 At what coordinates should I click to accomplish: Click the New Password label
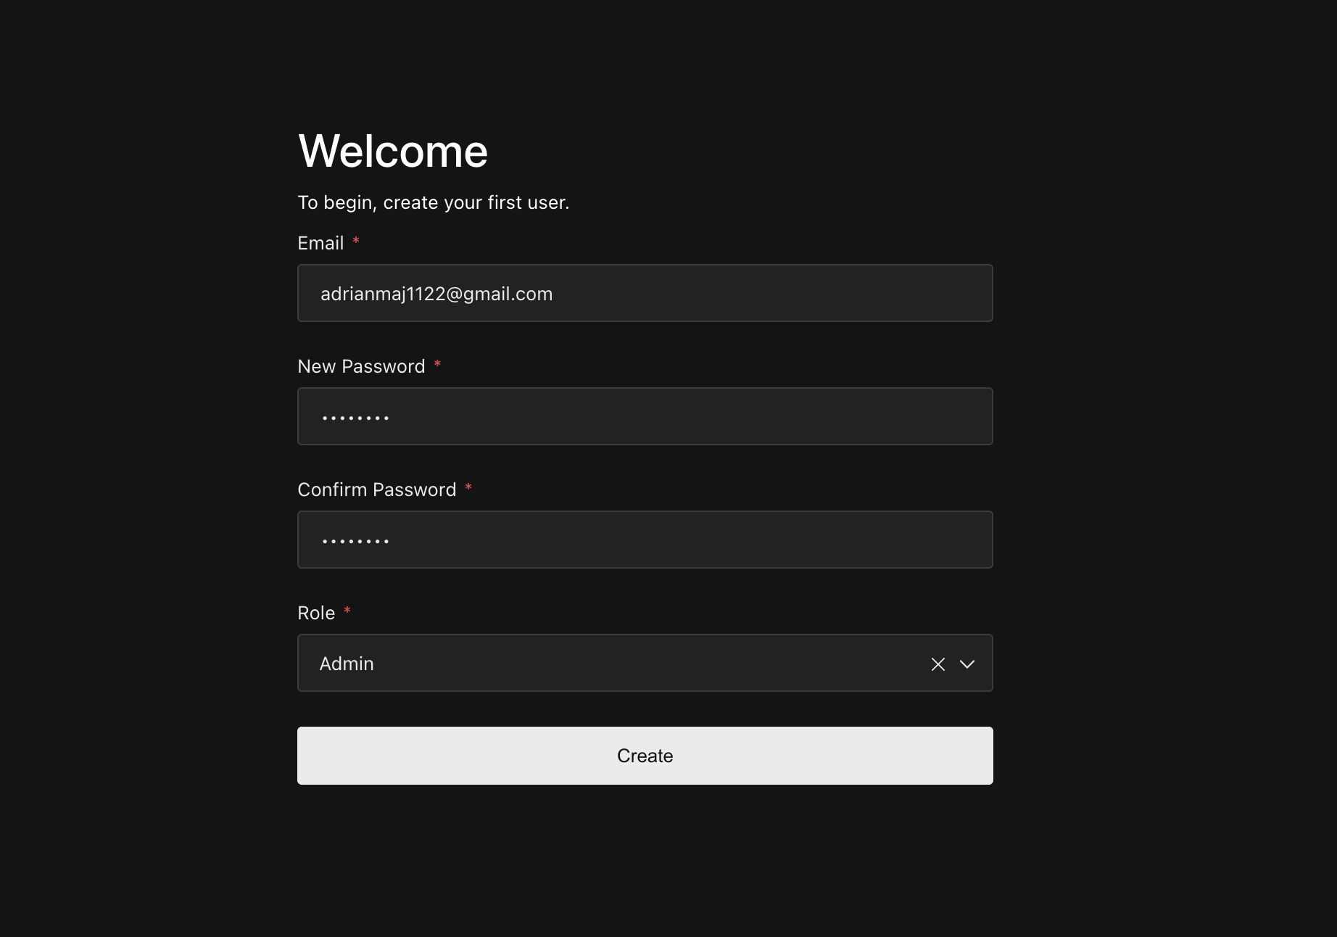tap(361, 366)
